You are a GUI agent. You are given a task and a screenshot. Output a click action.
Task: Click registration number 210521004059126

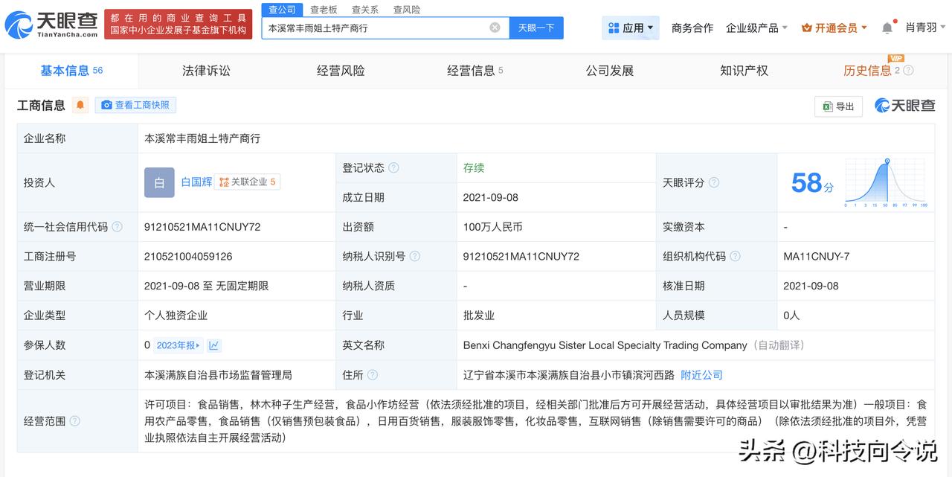coord(188,256)
